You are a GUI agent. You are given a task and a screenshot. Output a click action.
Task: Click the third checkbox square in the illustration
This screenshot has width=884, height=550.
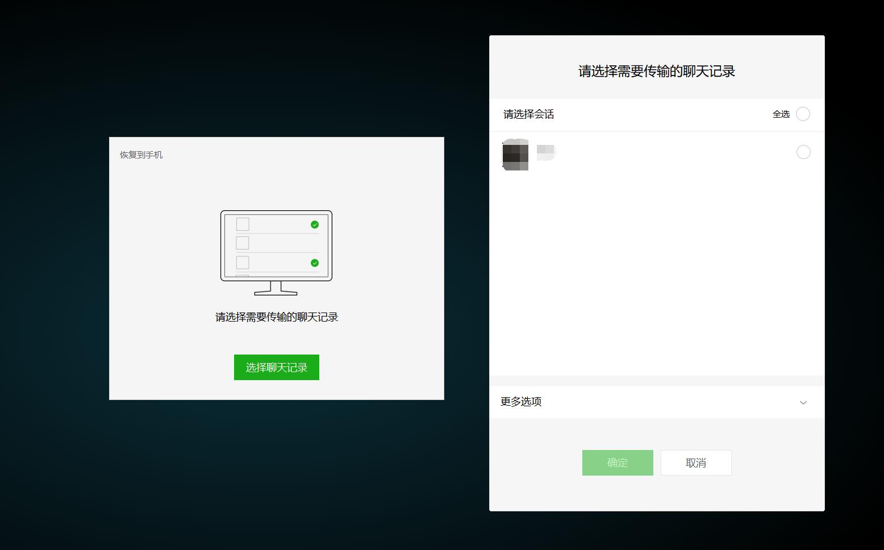243,262
